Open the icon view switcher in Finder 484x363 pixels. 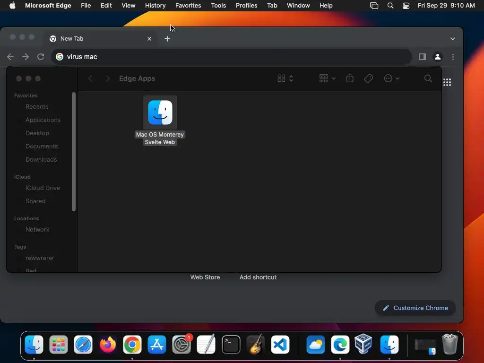click(285, 78)
